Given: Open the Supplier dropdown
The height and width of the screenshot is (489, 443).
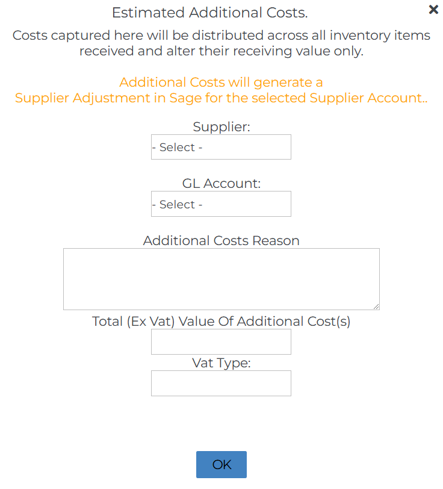Looking at the screenshot, I should [x=221, y=147].
